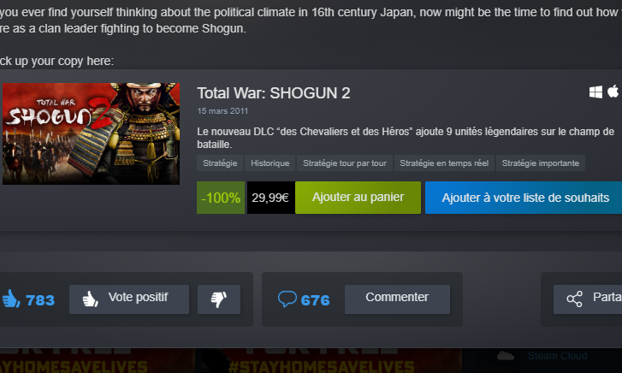Click the thumbs-down downvote button
This screenshot has height=373, width=622.
(x=219, y=299)
